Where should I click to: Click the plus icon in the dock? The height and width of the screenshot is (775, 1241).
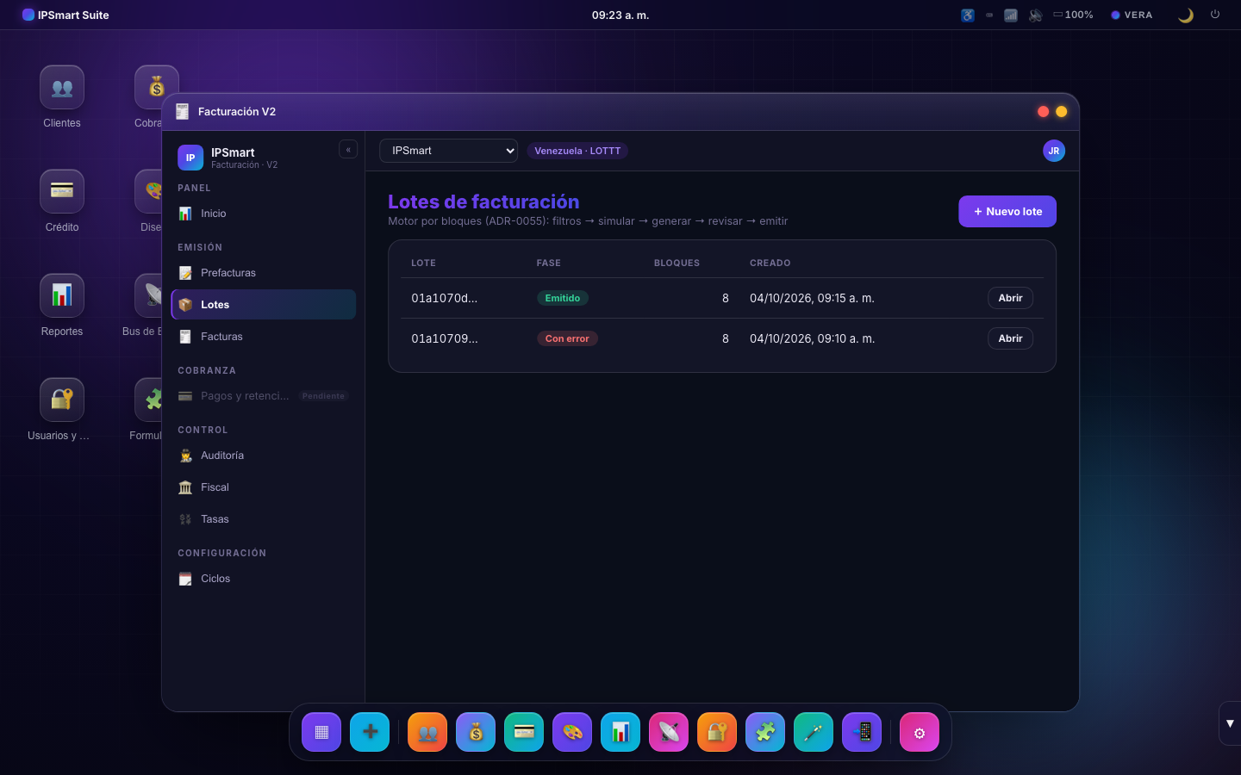pos(370,732)
